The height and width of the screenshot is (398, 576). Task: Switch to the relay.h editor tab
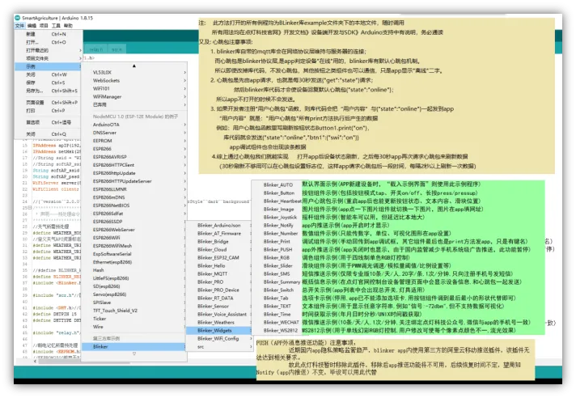96,49
